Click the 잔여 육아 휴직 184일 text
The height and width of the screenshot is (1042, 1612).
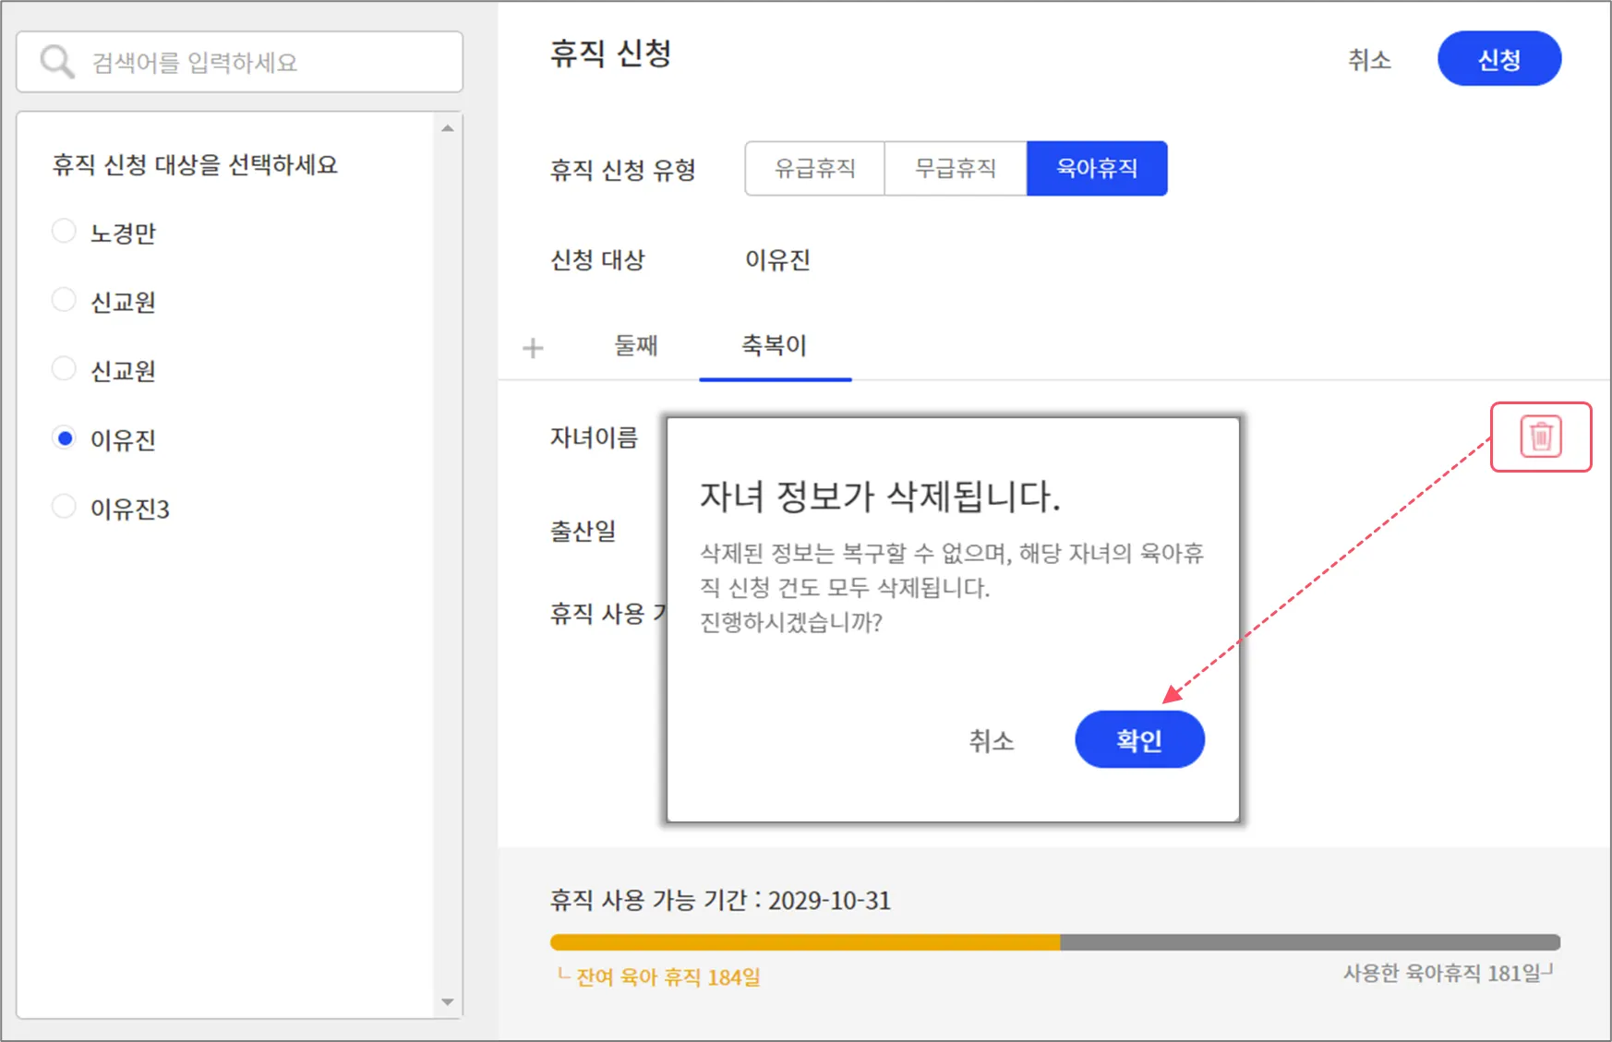click(x=668, y=976)
